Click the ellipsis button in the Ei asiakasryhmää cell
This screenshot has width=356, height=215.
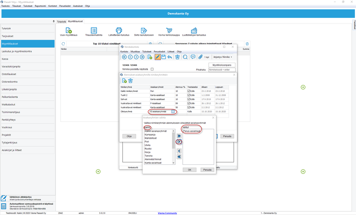click(173, 111)
